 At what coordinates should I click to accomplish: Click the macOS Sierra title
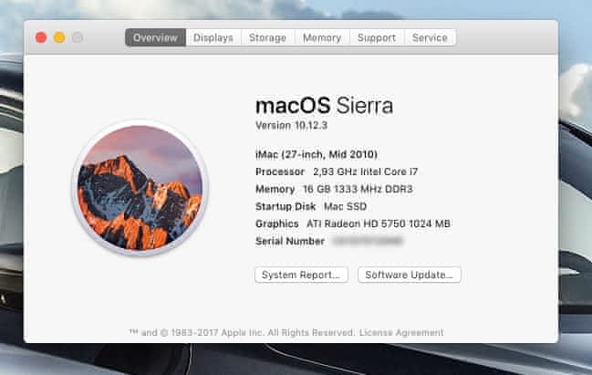[325, 105]
